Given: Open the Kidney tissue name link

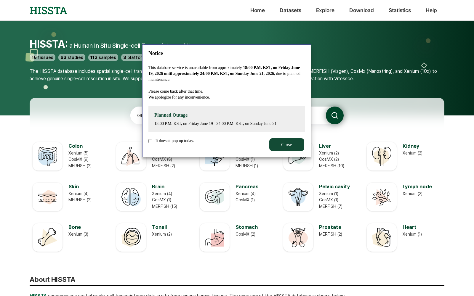Looking at the screenshot, I should click(411, 146).
